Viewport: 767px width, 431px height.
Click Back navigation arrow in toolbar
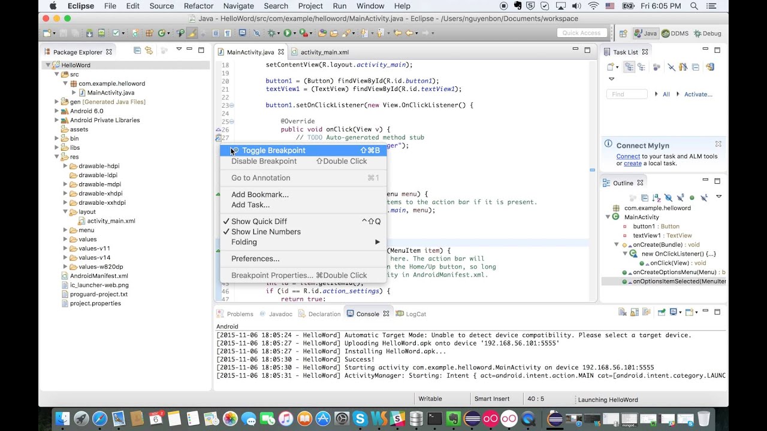pyautogui.click(x=409, y=34)
